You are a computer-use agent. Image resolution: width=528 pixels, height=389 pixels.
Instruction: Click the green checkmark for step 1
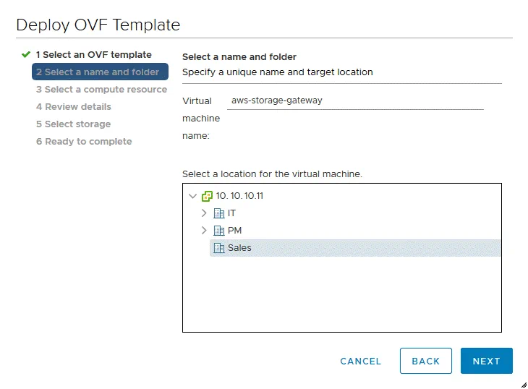[26, 55]
